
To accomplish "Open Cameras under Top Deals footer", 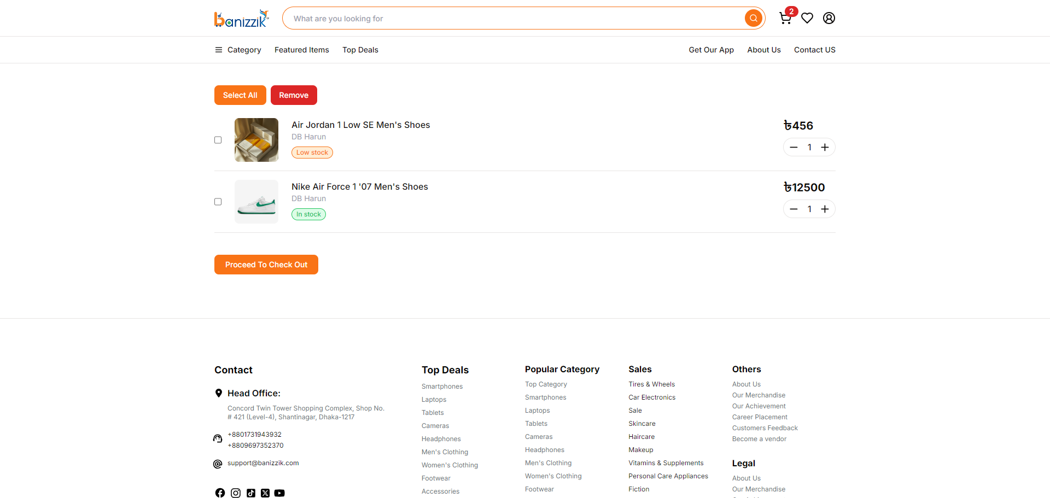I will [435, 426].
